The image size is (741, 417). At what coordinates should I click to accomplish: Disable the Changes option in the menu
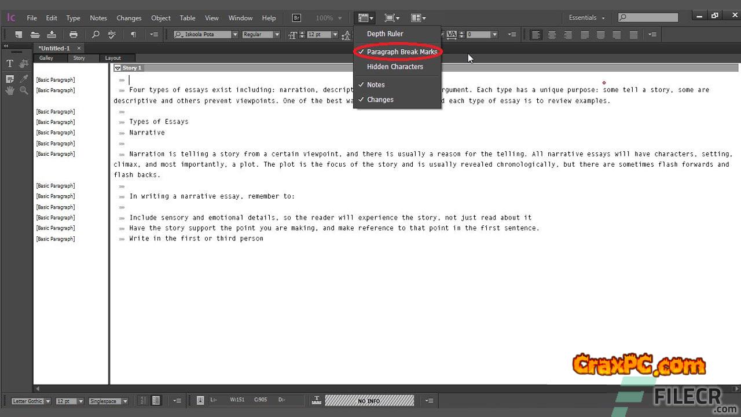pos(380,100)
